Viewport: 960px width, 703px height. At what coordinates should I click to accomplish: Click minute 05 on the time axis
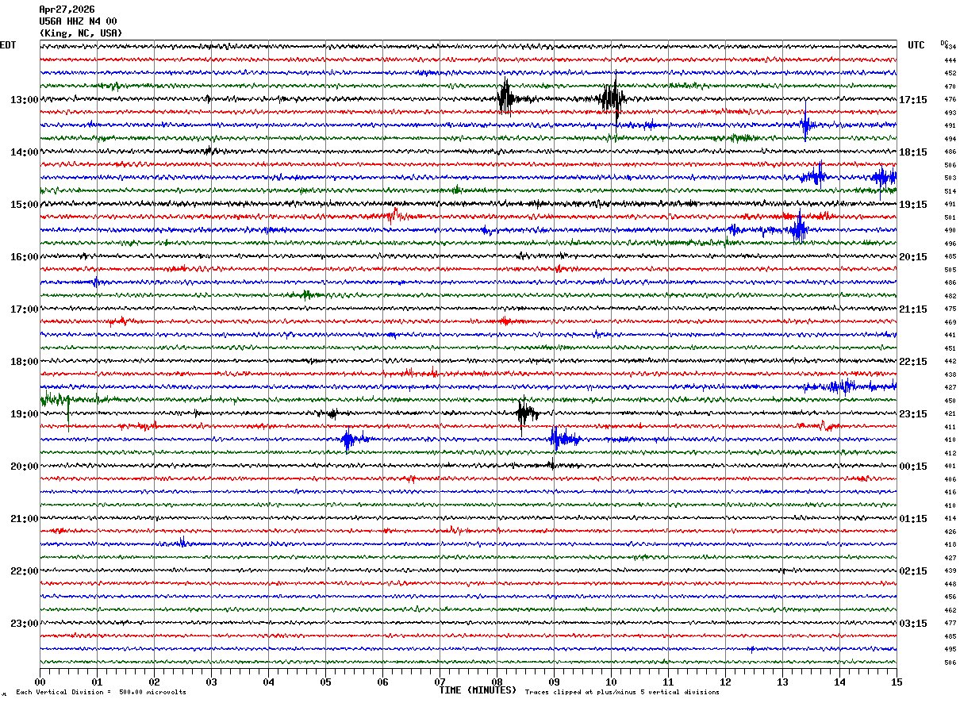pyautogui.click(x=325, y=682)
